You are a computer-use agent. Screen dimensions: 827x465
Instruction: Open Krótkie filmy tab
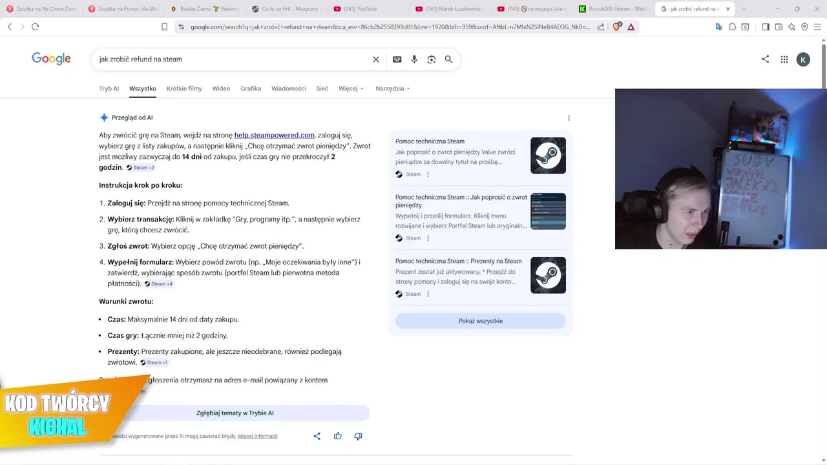point(184,88)
